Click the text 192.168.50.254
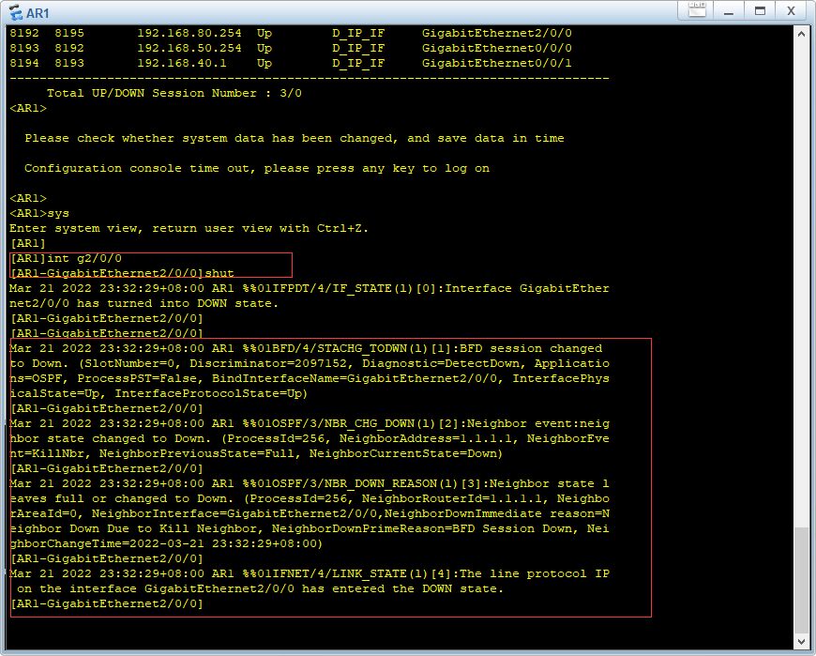The height and width of the screenshot is (656, 816). [x=189, y=48]
